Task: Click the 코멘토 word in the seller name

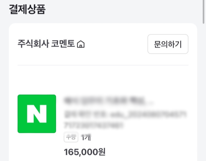Action: point(63,44)
